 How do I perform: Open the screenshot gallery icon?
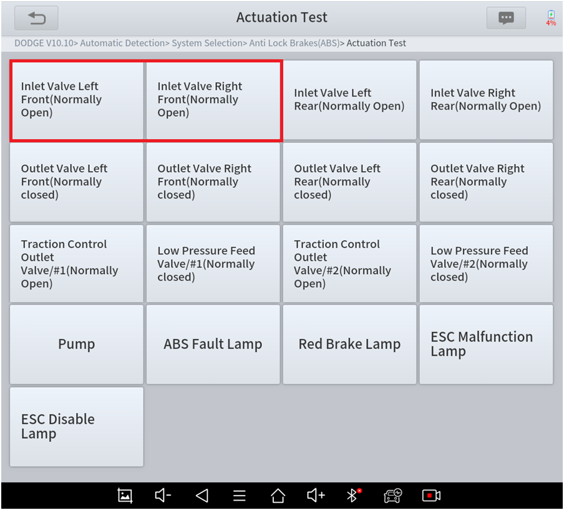click(x=125, y=496)
